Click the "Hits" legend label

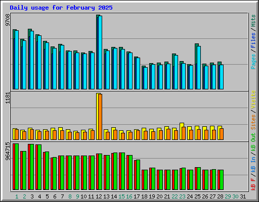(253, 21)
